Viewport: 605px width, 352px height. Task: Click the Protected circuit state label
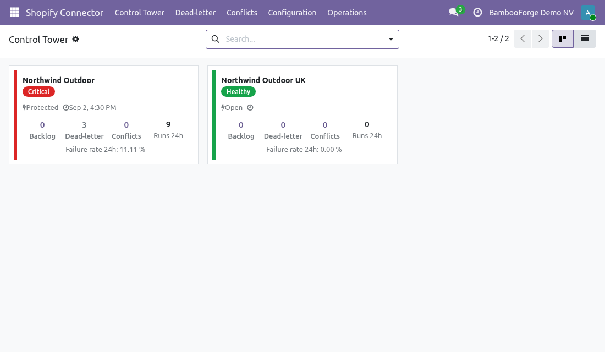click(42, 108)
